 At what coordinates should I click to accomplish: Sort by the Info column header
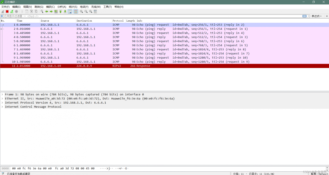click(x=232, y=21)
